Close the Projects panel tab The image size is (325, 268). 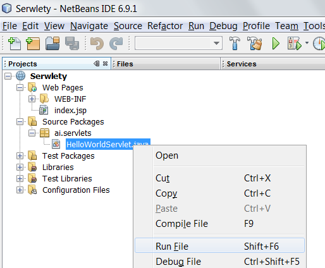(x=105, y=64)
